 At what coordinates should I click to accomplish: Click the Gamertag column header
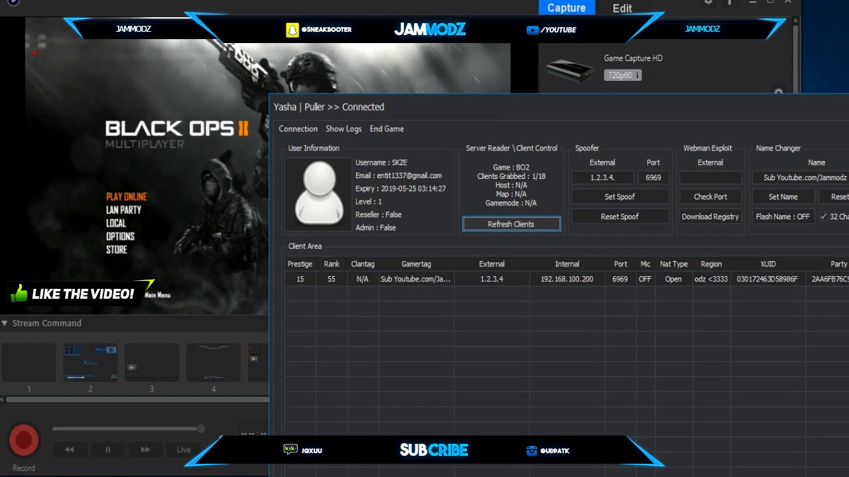tap(416, 264)
